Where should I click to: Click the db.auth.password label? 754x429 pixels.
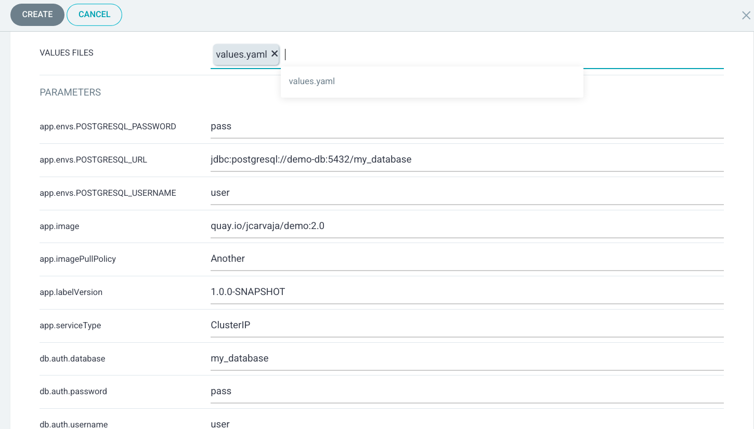click(73, 392)
